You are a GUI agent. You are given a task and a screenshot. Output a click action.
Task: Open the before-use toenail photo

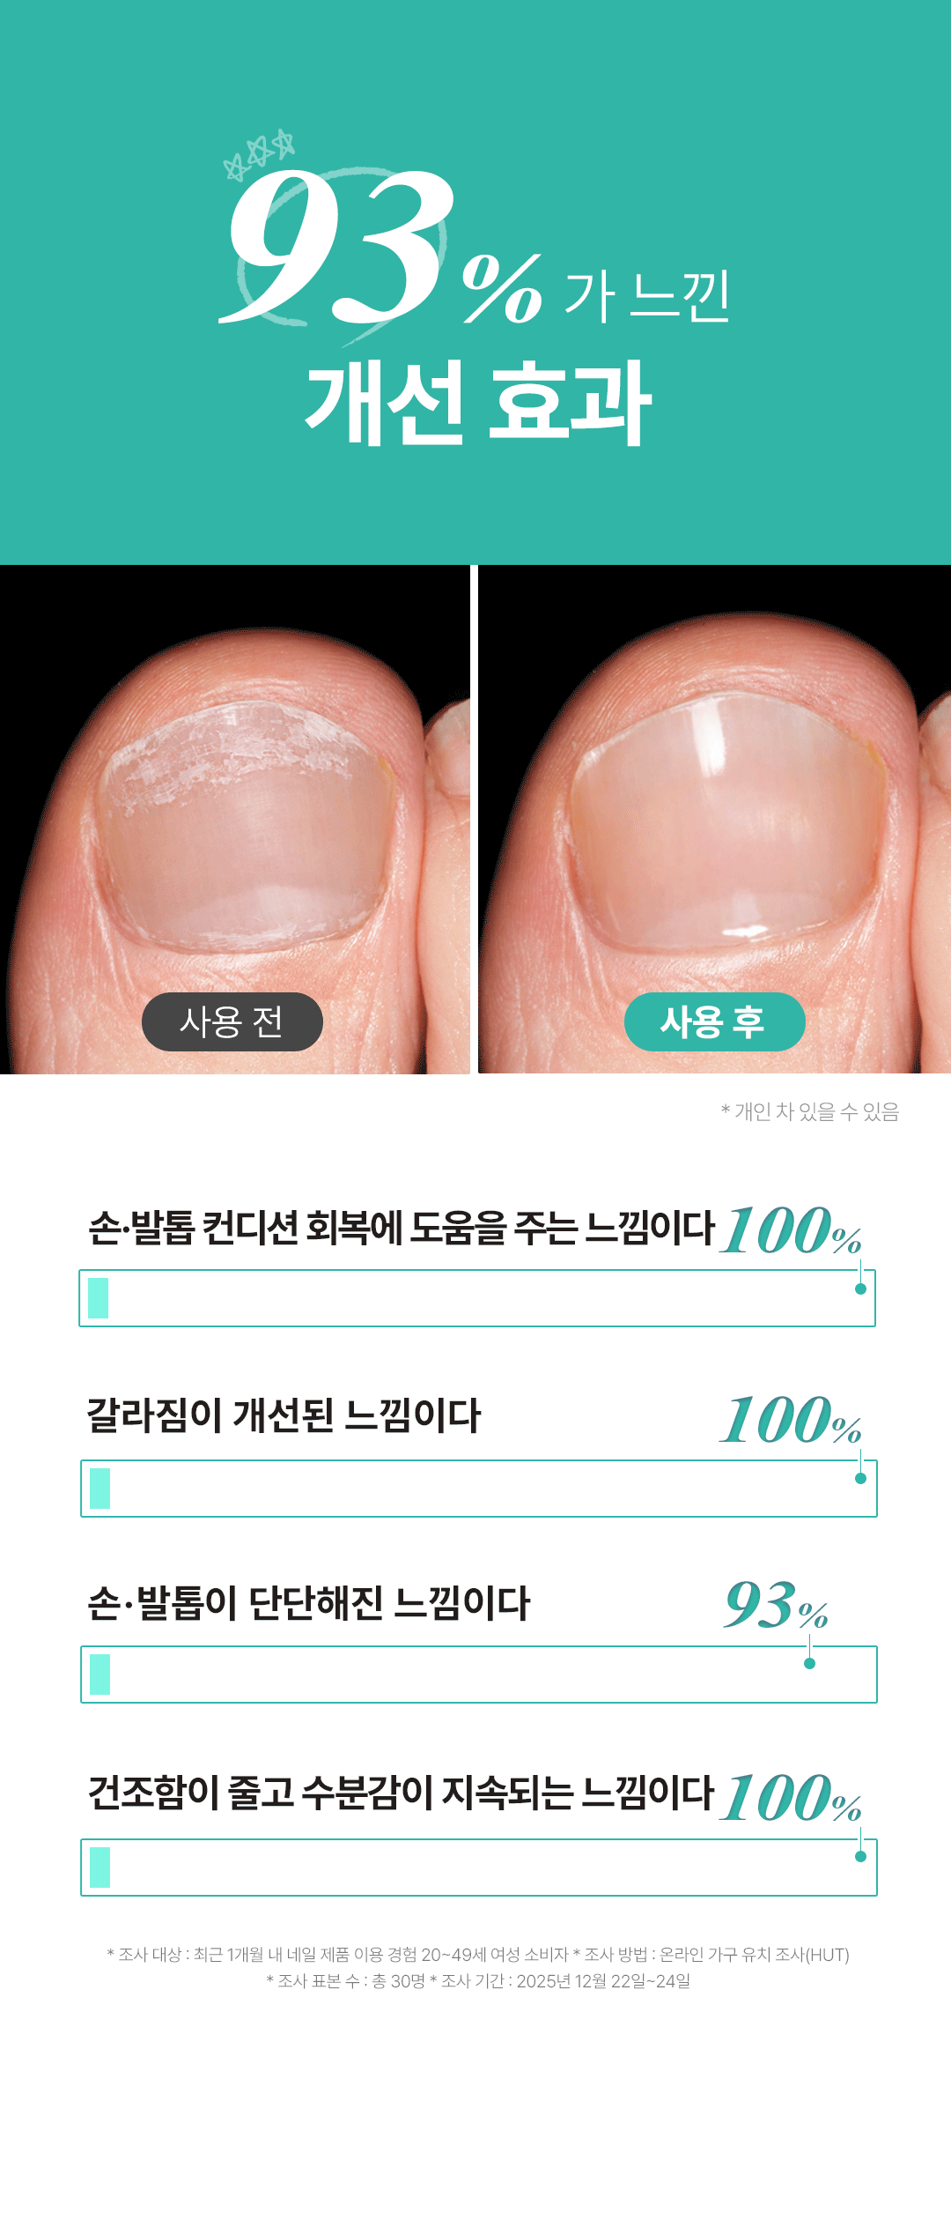pos(235,820)
